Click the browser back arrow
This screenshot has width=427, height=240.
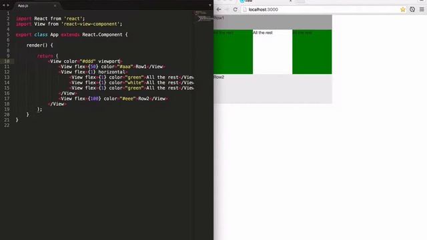(219, 9)
